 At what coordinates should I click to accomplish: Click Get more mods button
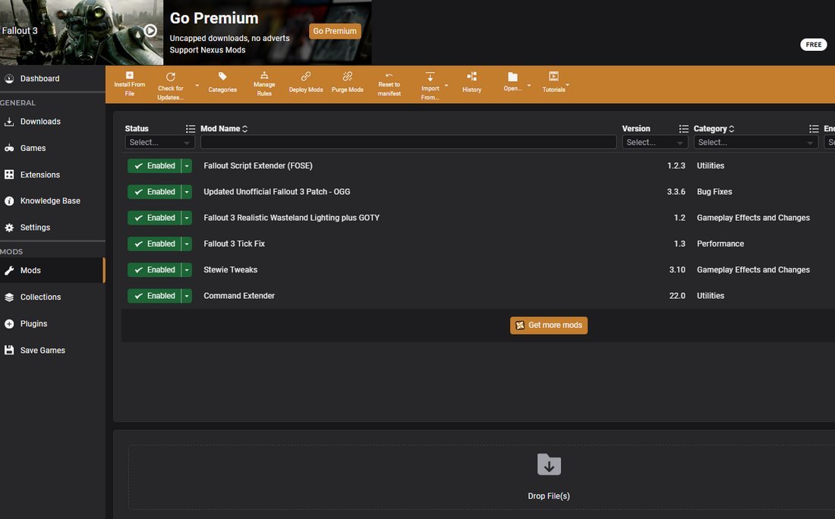549,326
